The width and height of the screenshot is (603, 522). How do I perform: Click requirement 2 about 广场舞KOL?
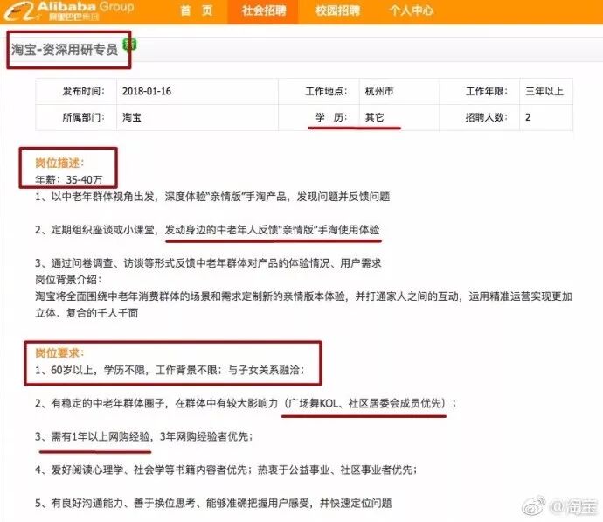(x=246, y=403)
